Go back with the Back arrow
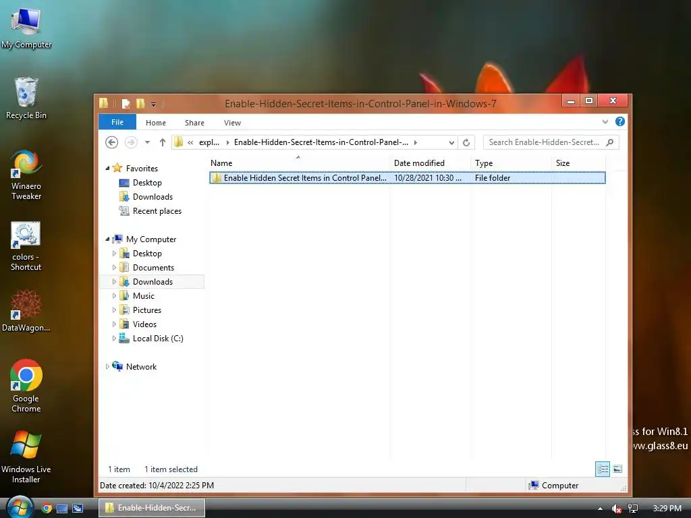 pos(111,142)
